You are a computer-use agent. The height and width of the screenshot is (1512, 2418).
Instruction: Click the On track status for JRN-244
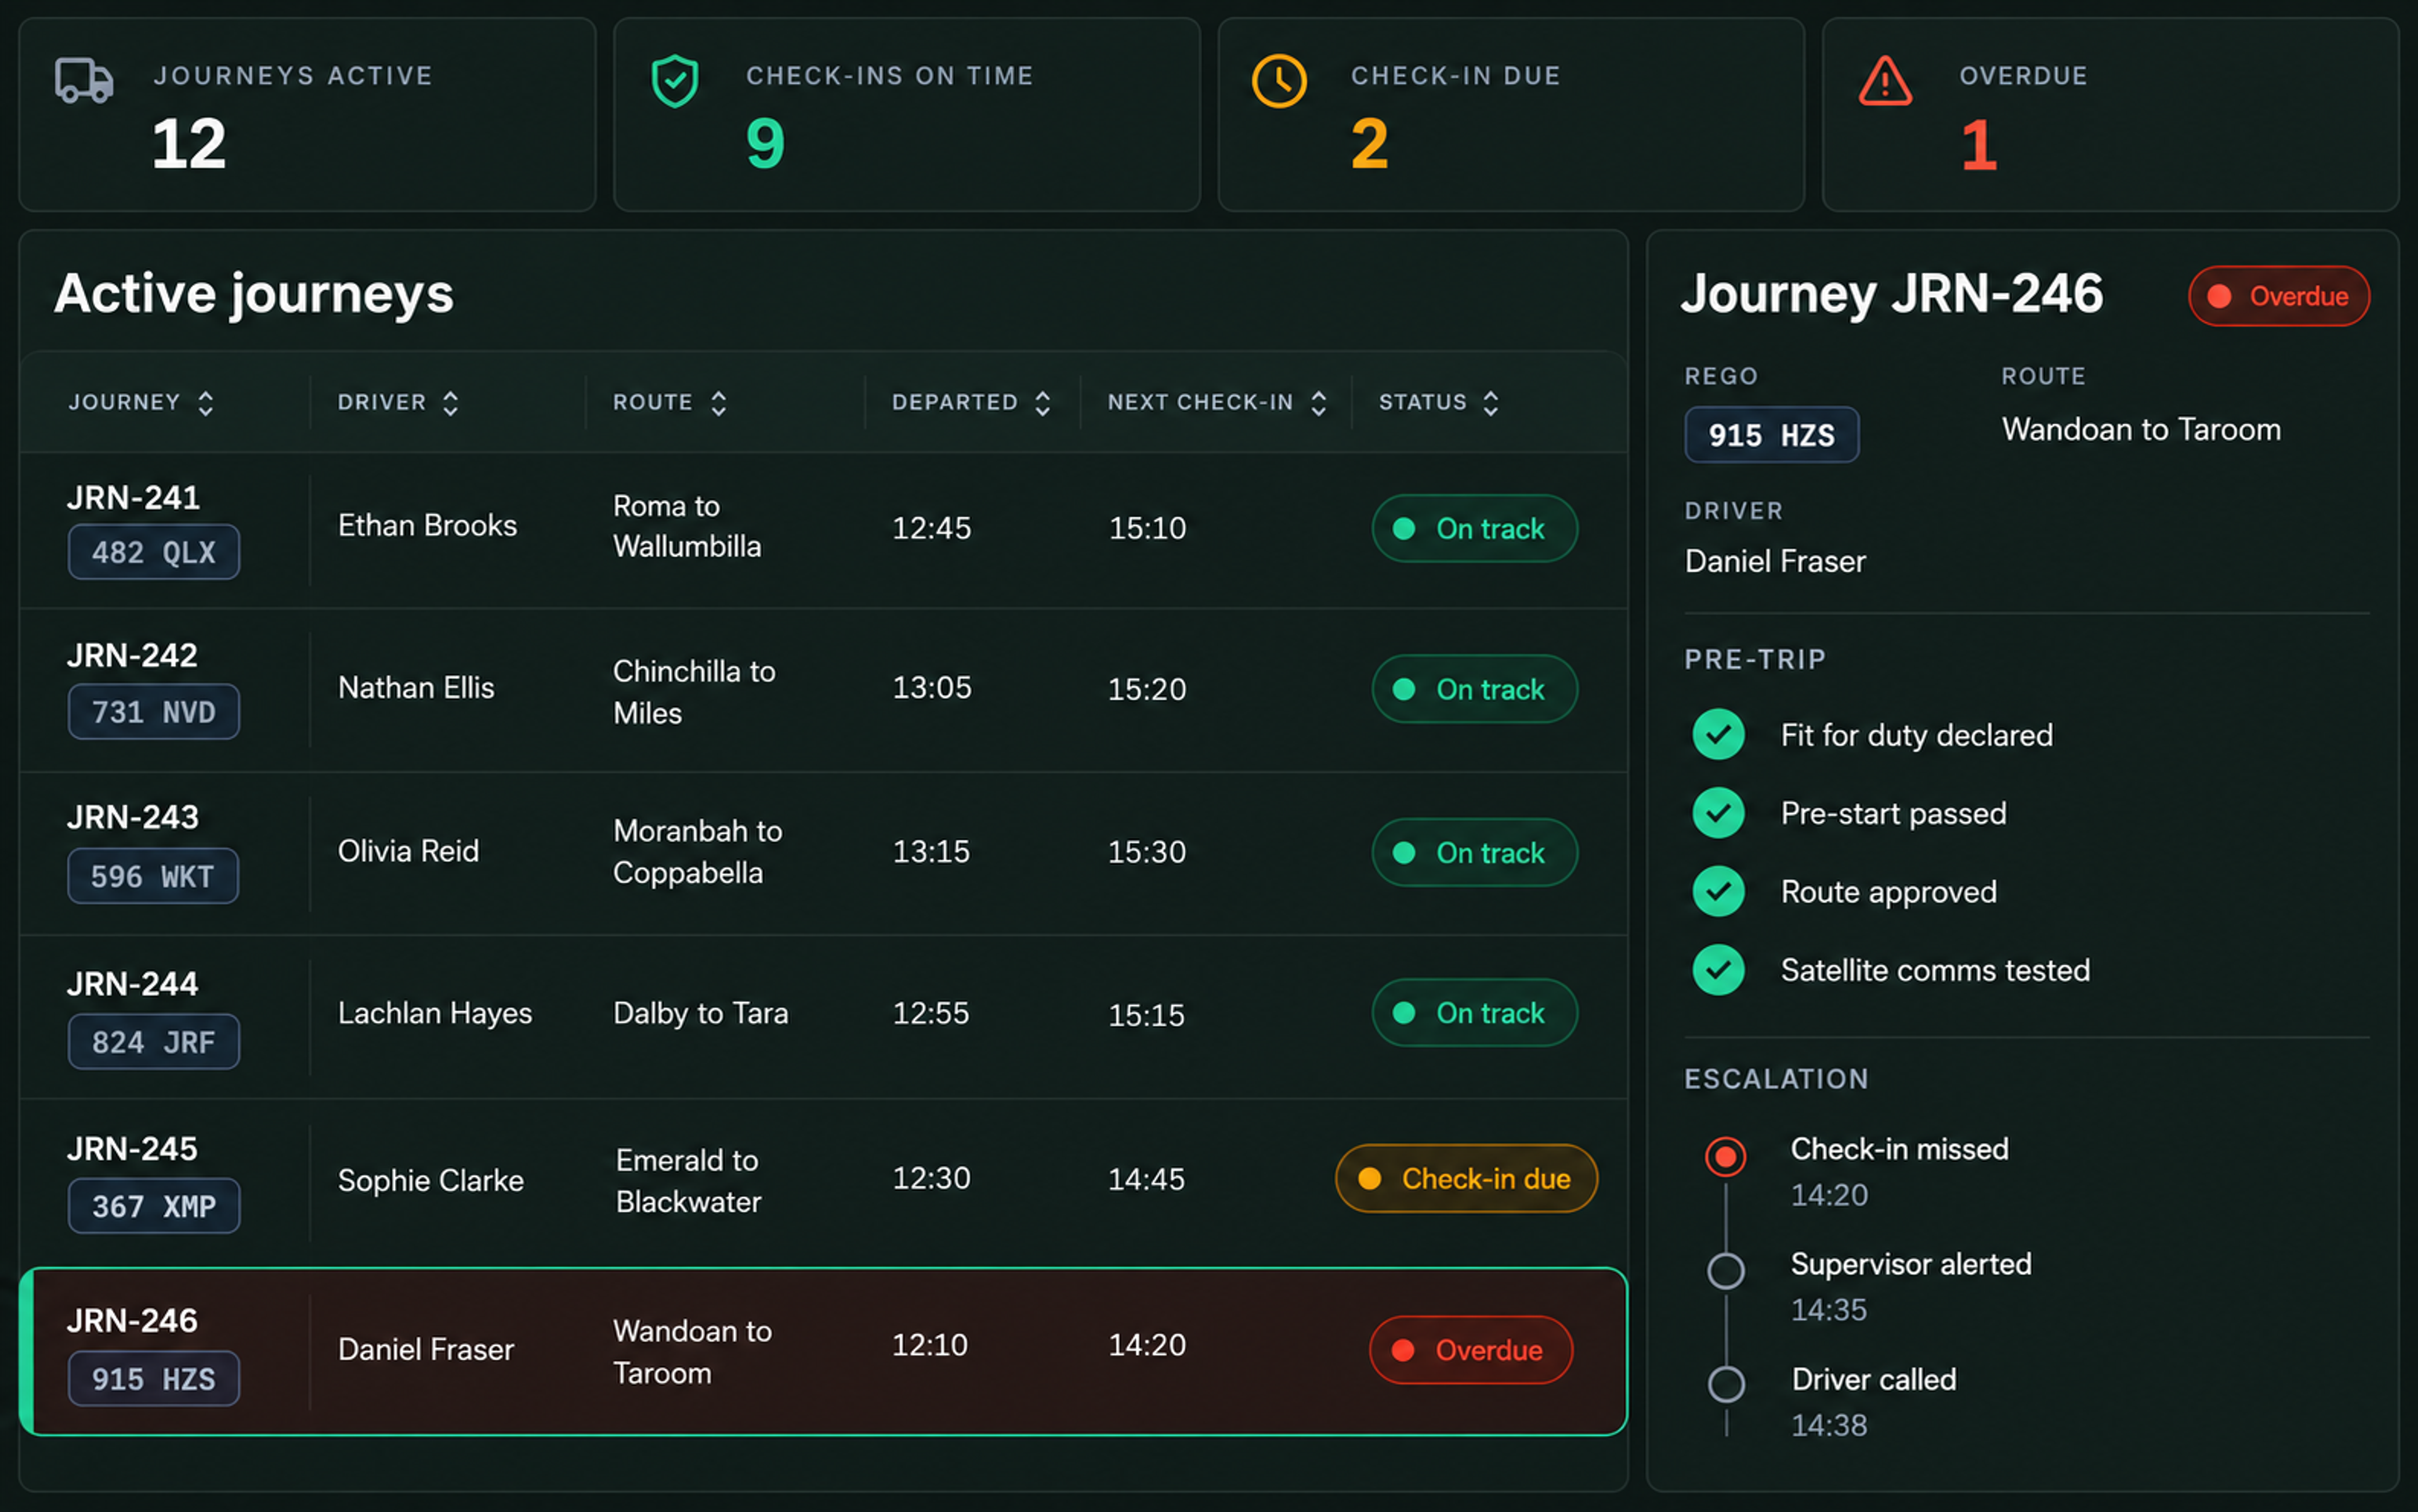click(x=1475, y=1013)
